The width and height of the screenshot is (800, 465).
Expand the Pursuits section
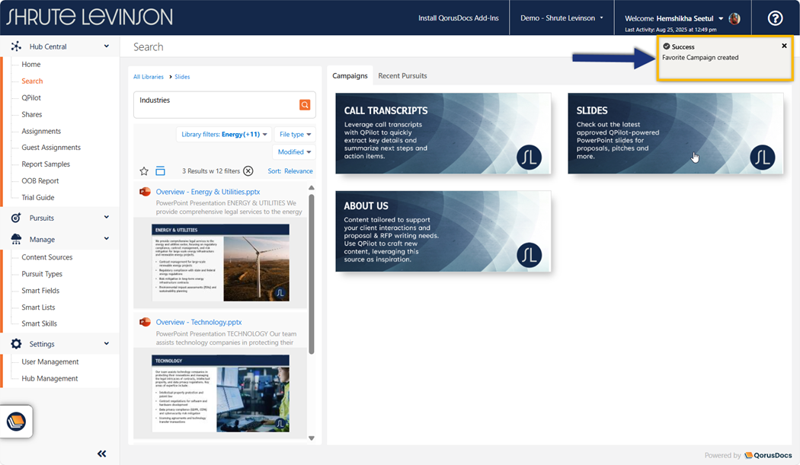pyautogui.click(x=106, y=218)
